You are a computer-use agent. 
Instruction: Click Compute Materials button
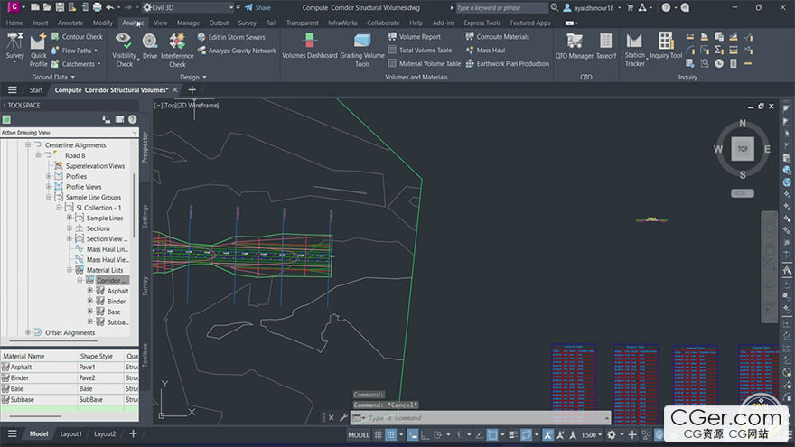pos(503,37)
